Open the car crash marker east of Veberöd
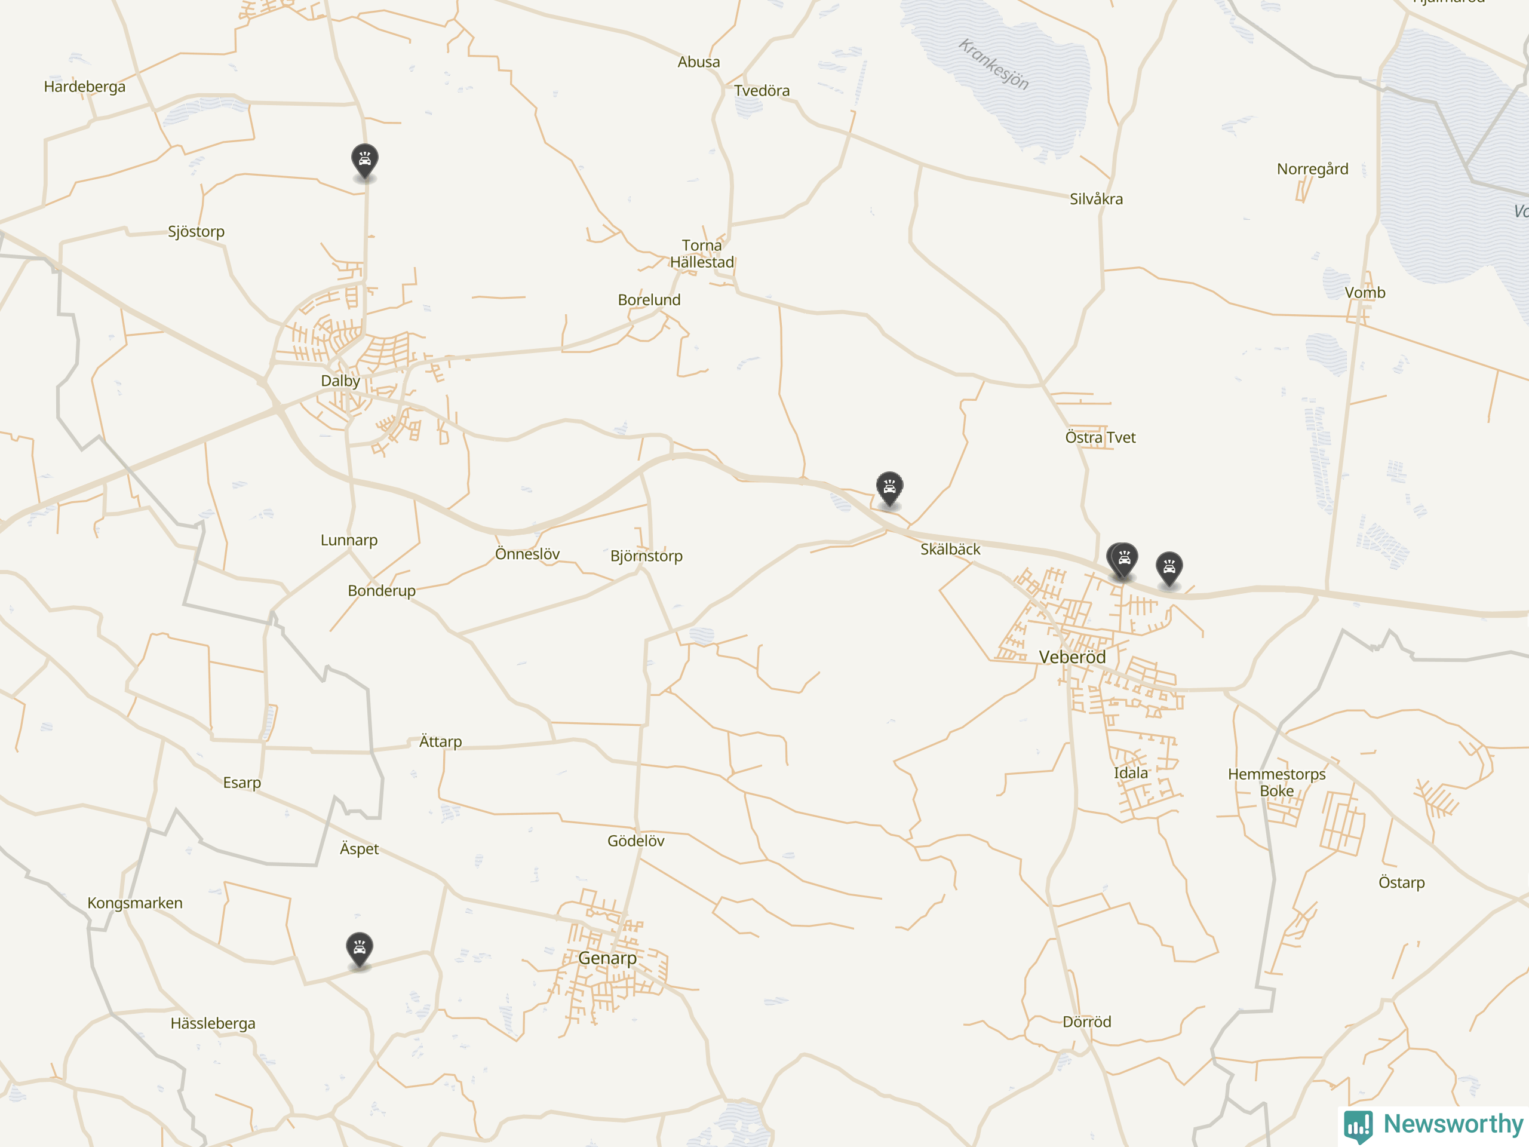Screen dimensions: 1529x1147 click(1169, 569)
